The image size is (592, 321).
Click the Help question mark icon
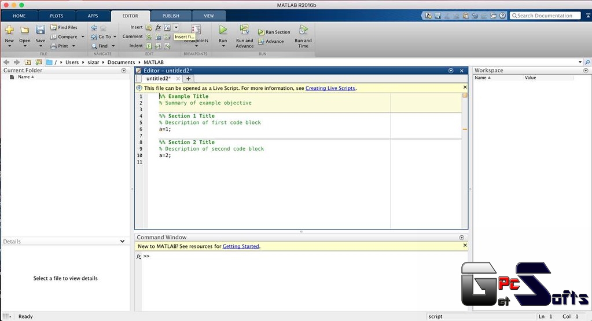pos(502,16)
